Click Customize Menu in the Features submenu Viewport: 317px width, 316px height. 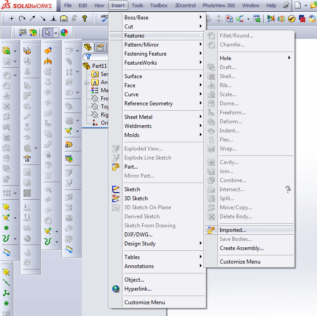pyautogui.click(x=249, y=262)
